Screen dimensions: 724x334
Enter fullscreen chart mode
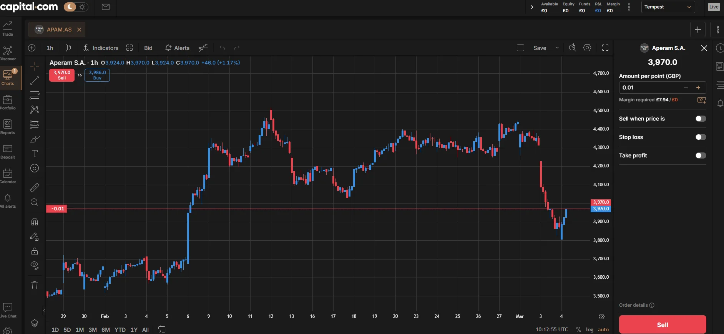pyautogui.click(x=605, y=48)
